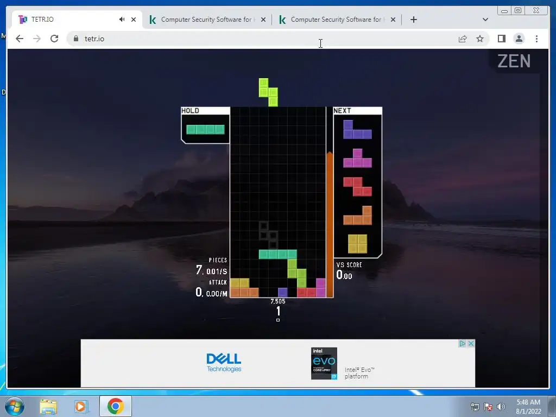View site info via lock icon
Screen dimensions: 556x417
click(76, 39)
